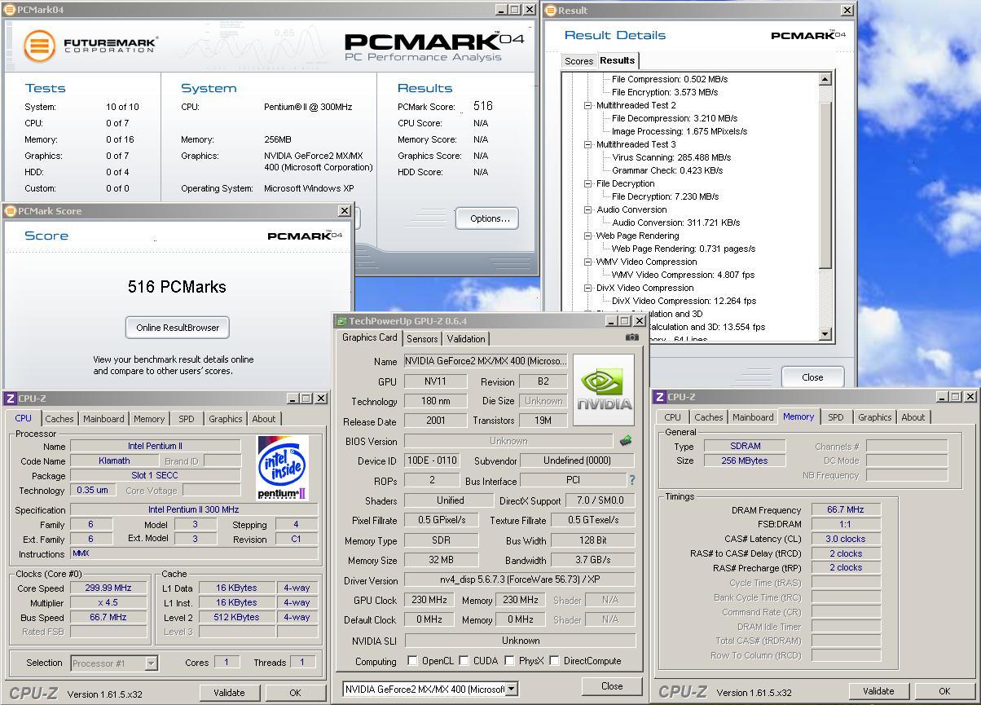Screen dimensions: 981x705
Task: Select Image Processing result row
Action: pyautogui.click(x=680, y=131)
